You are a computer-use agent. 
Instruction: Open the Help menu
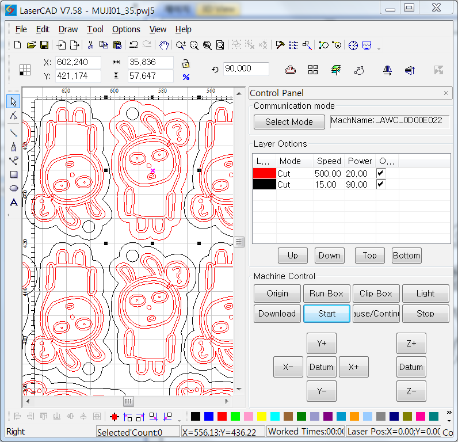click(184, 29)
